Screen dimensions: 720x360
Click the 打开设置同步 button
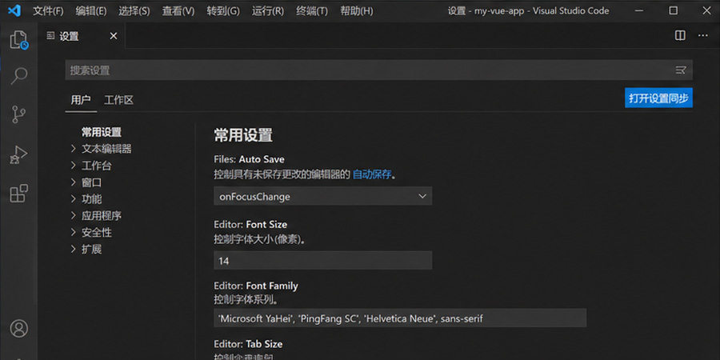pos(658,98)
